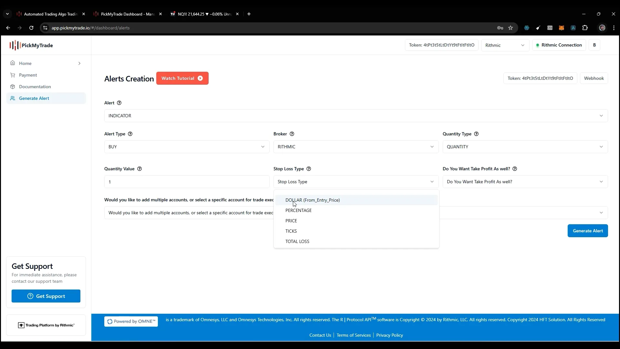The width and height of the screenshot is (620, 349).
Task: Click the Powered by OMNE badge
Action: coord(131,322)
